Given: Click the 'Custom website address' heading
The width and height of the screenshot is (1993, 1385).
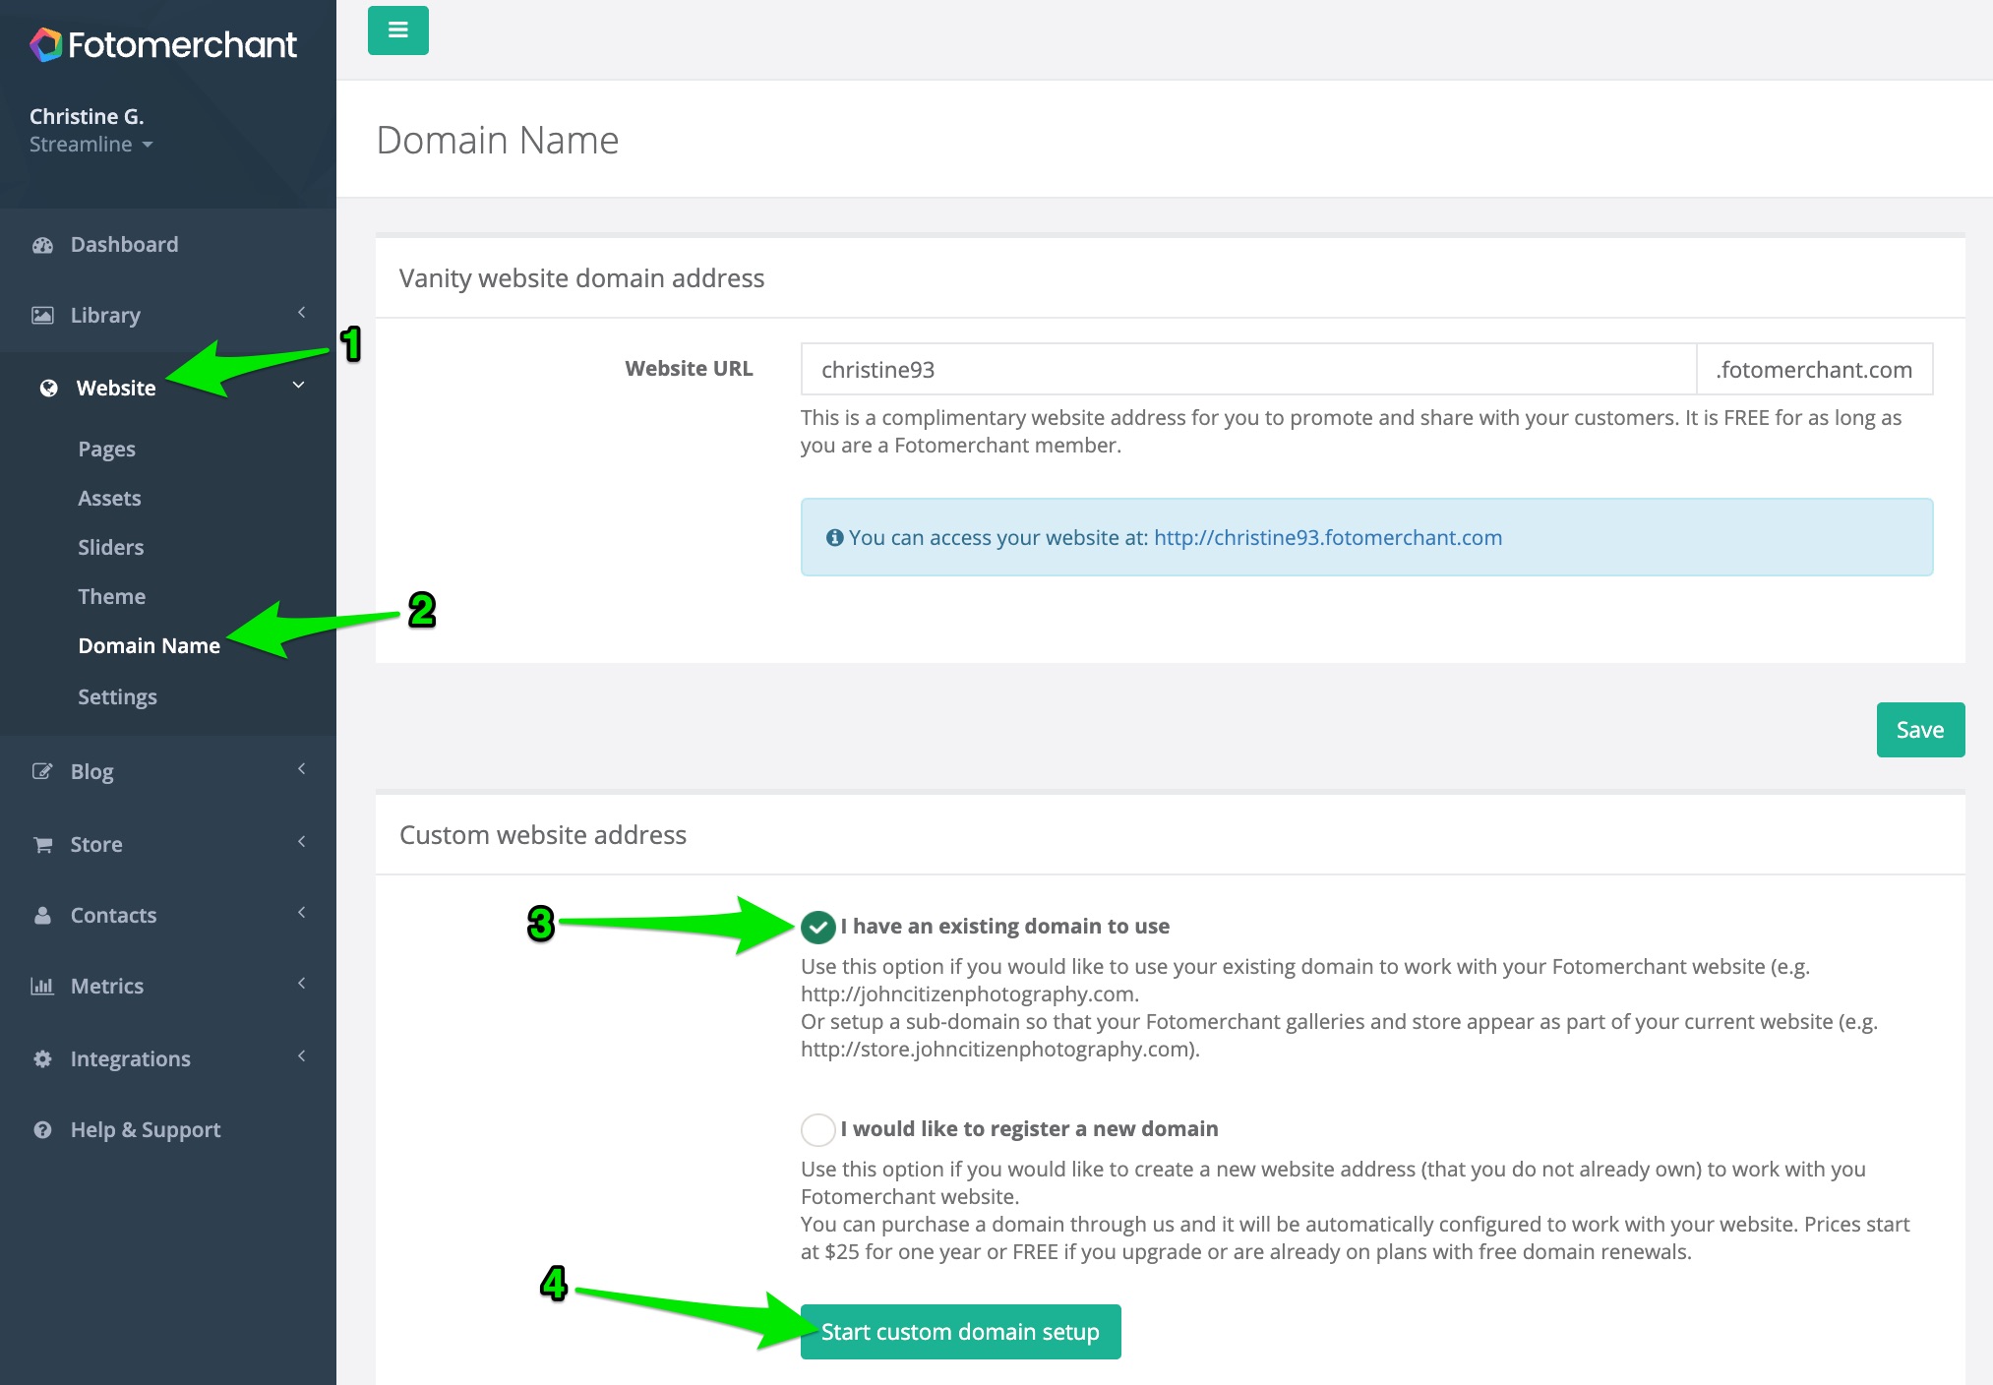Looking at the screenshot, I should pyautogui.click(x=543, y=835).
